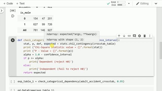Open the RAM Disk resources dropdown arrow
This screenshot has width=162, height=91.
[x=129, y=4]
